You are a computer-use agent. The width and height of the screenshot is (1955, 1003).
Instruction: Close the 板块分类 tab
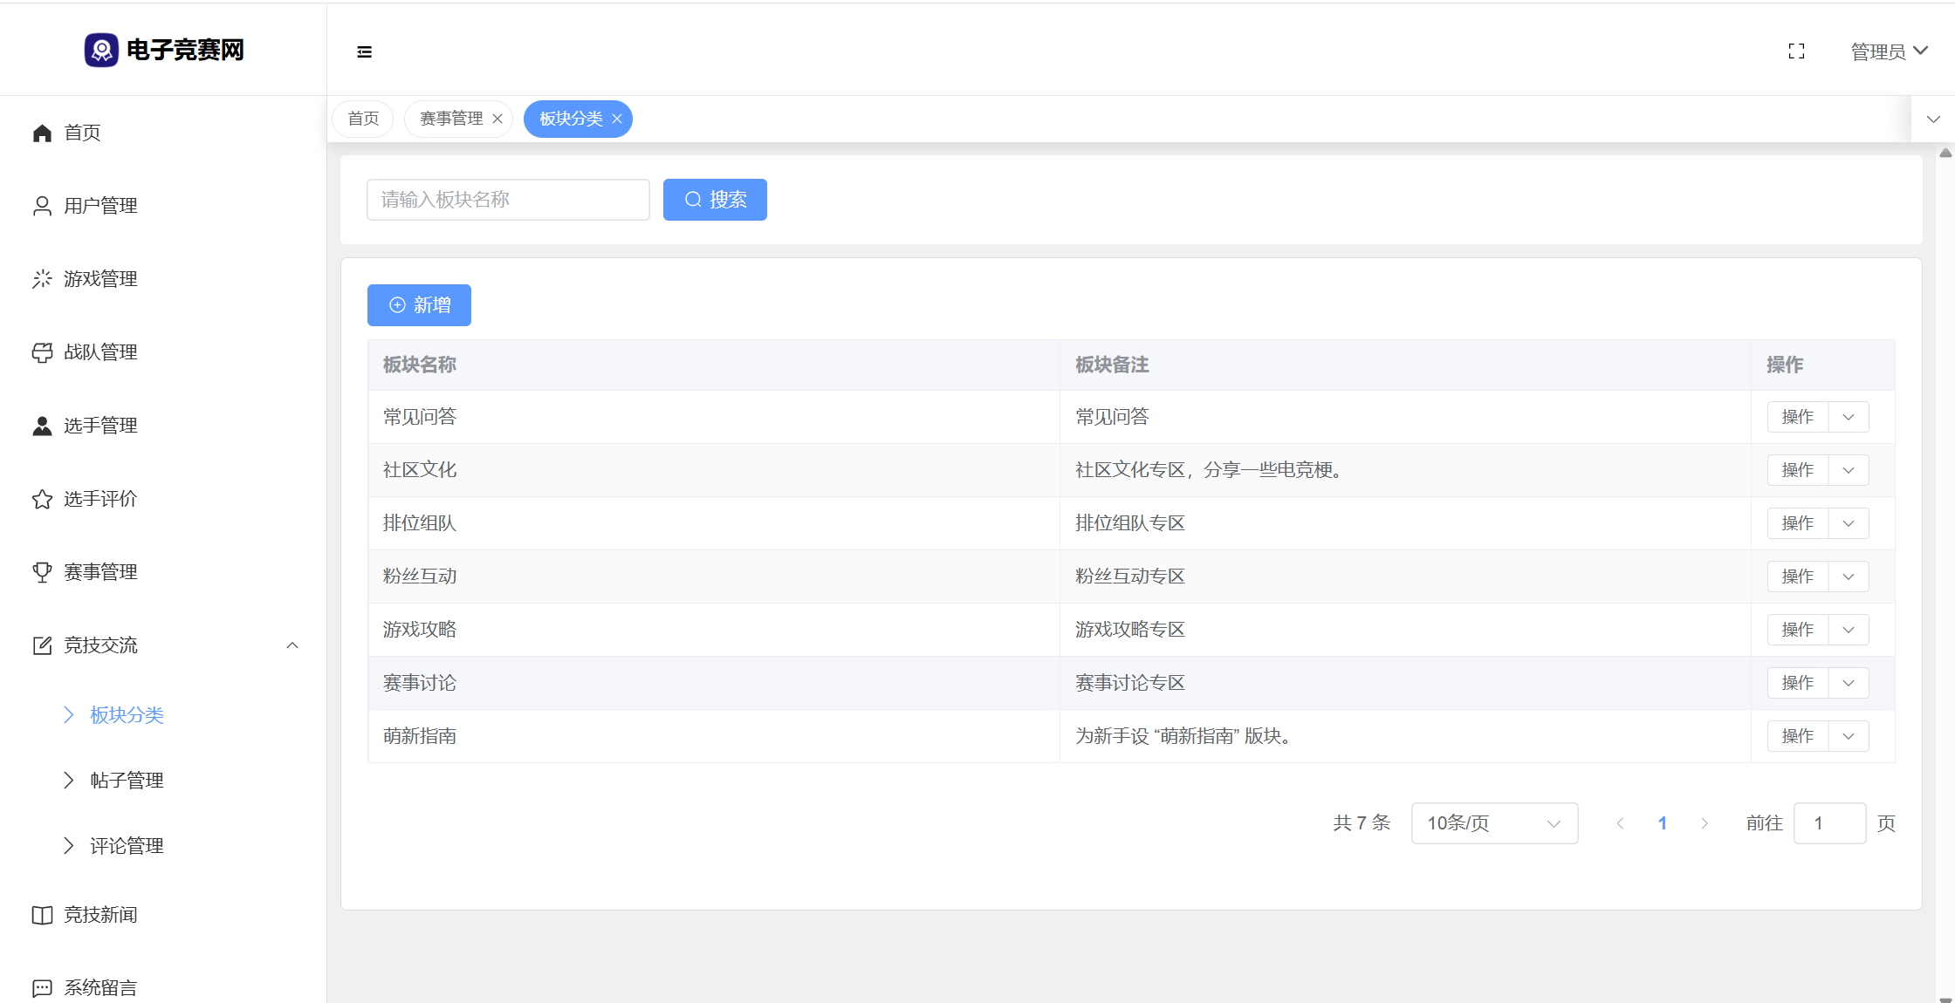(617, 119)
